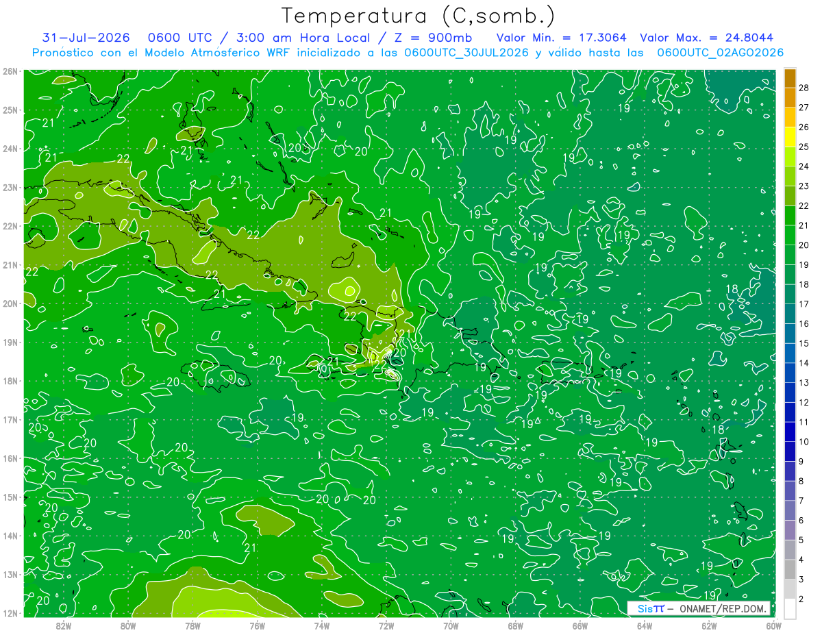
Task: Click the "72W" longitude axis label
Action: point(386,625)
